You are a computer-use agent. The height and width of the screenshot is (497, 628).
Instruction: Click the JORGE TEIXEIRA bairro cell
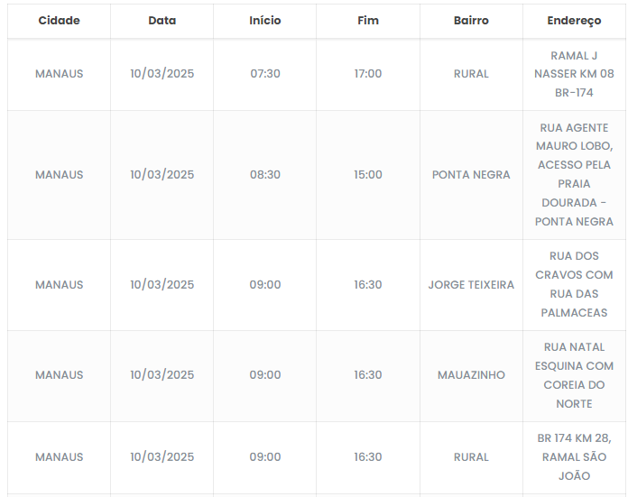[471, 285]
